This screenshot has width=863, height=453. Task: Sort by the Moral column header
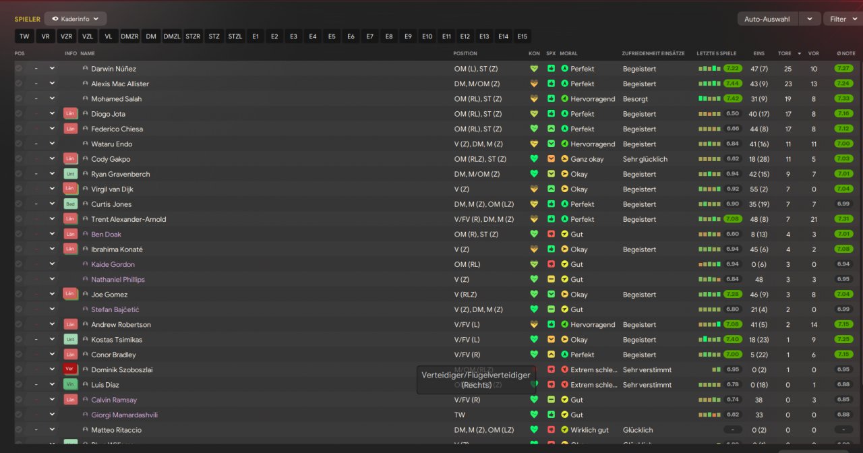[568, 53]
